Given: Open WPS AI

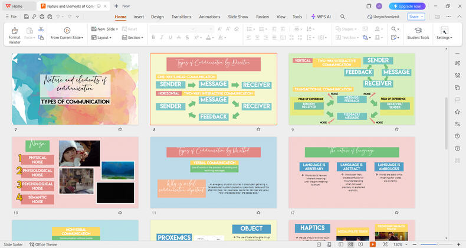Looking at the screenshot, I should point(321,17).
